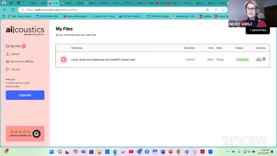Open Mail - Becky Amble bookmark
The image size is (277, 156).
(x=20, y=16)
